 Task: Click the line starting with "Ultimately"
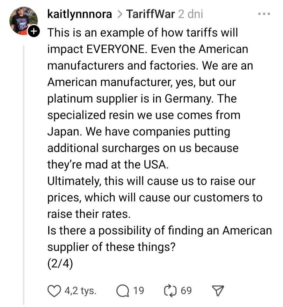(151, 181)
